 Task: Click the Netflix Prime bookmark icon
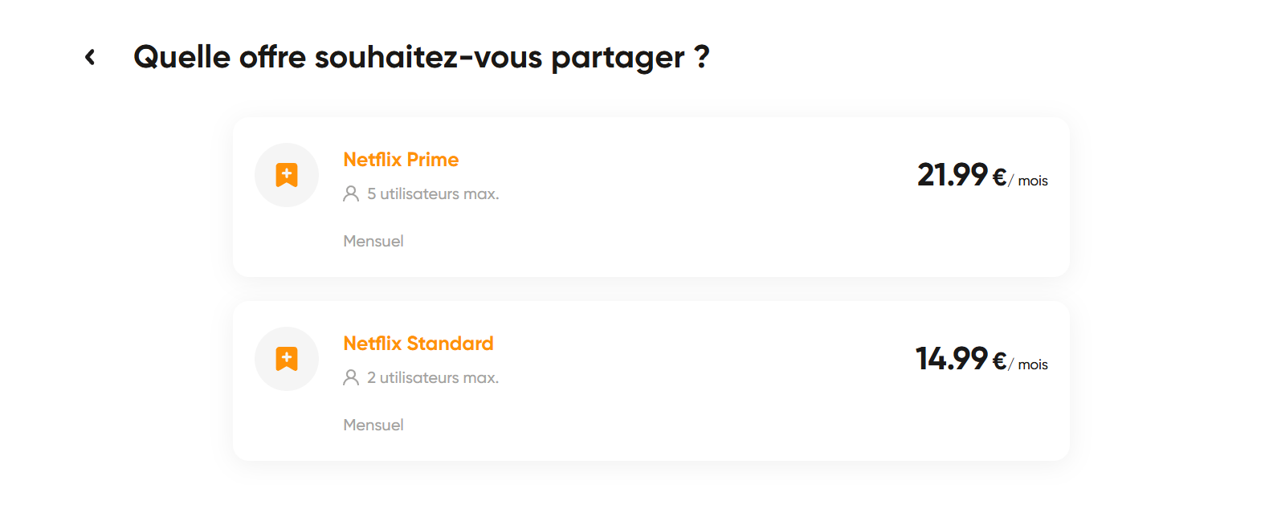coord(287,175)
